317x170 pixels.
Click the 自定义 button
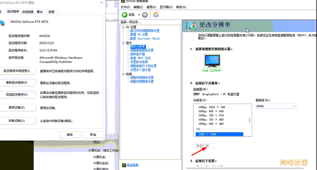pos(205,146)
